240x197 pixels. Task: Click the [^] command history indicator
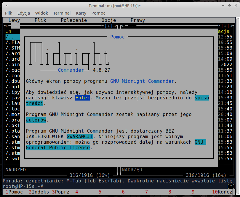(231, 186)
